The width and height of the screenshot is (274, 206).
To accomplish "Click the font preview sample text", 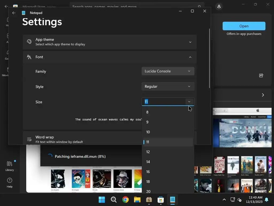I will coord(108,119).
